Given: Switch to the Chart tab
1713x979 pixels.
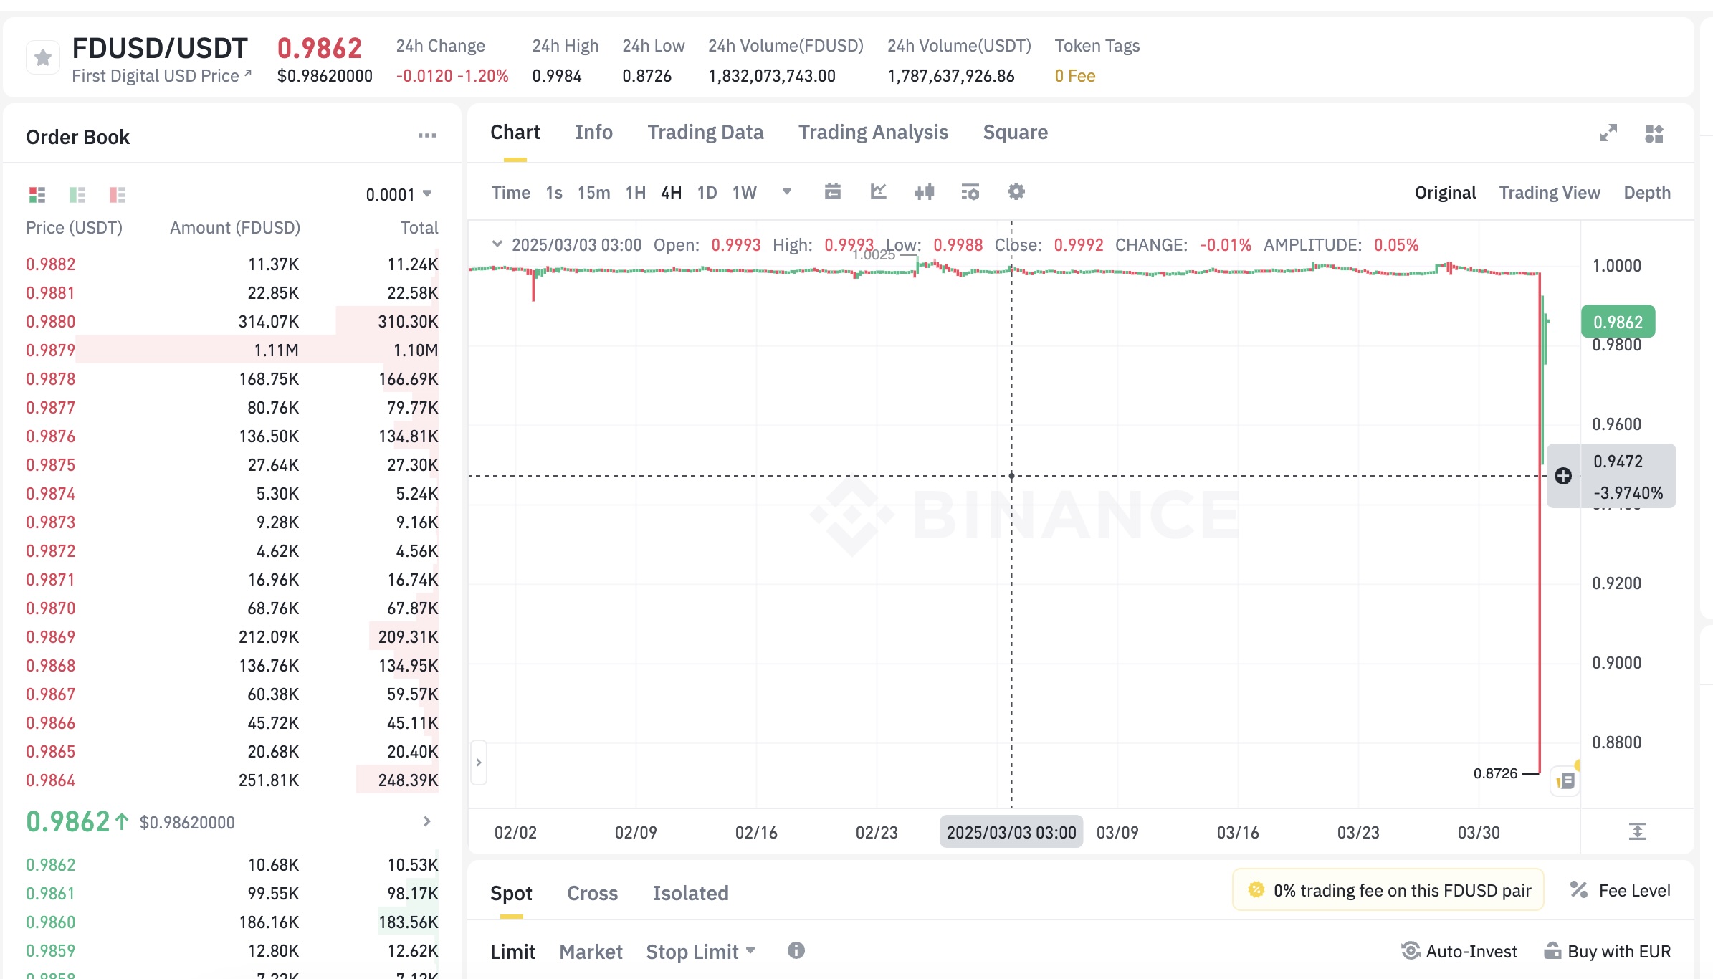Looking at the screenshot, I should (x=515, y=133).
